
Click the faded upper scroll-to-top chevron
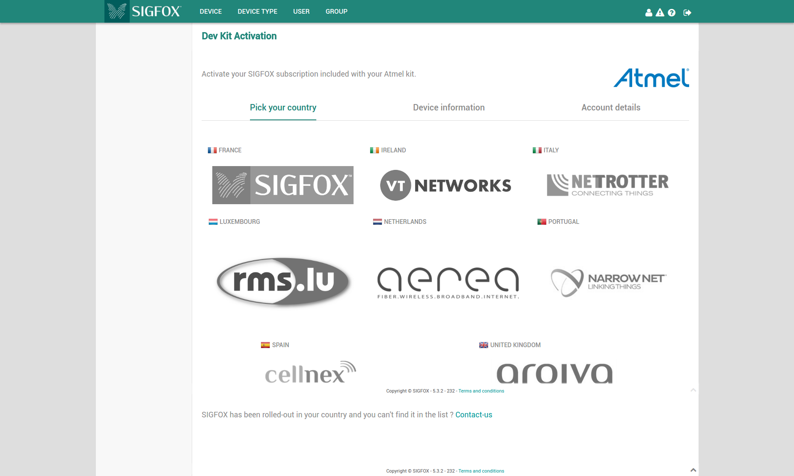[693, 390]
